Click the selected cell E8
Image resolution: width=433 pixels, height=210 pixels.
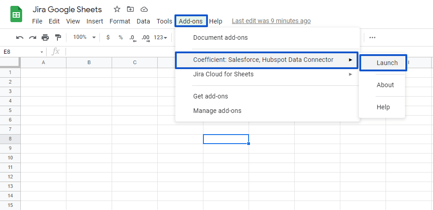point(226,139)
